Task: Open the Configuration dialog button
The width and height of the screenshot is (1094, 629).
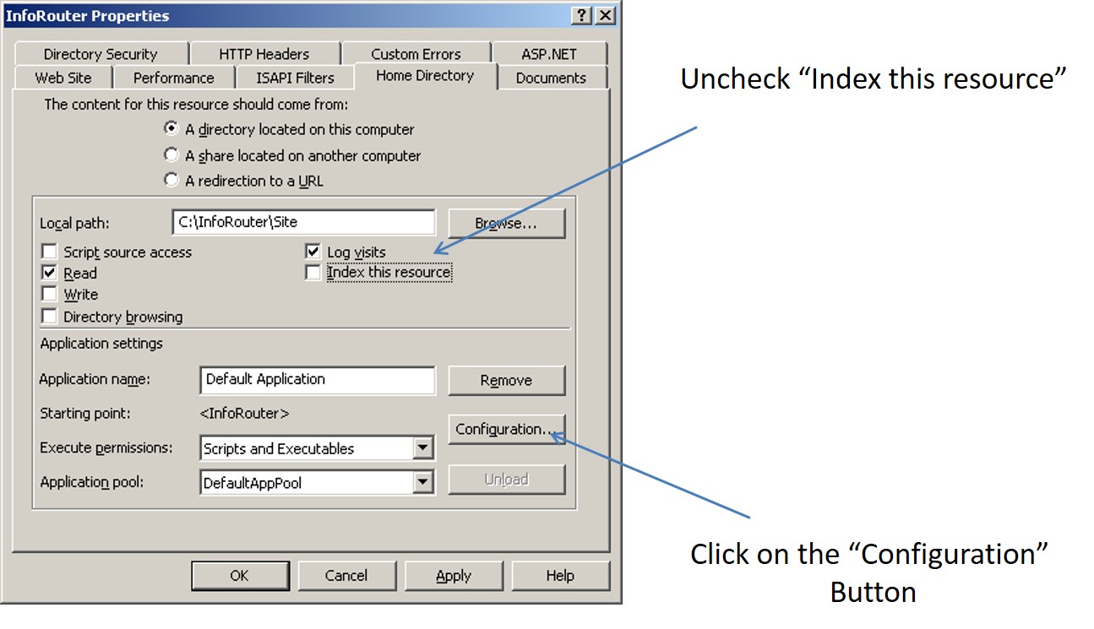Action: point(506,429)
